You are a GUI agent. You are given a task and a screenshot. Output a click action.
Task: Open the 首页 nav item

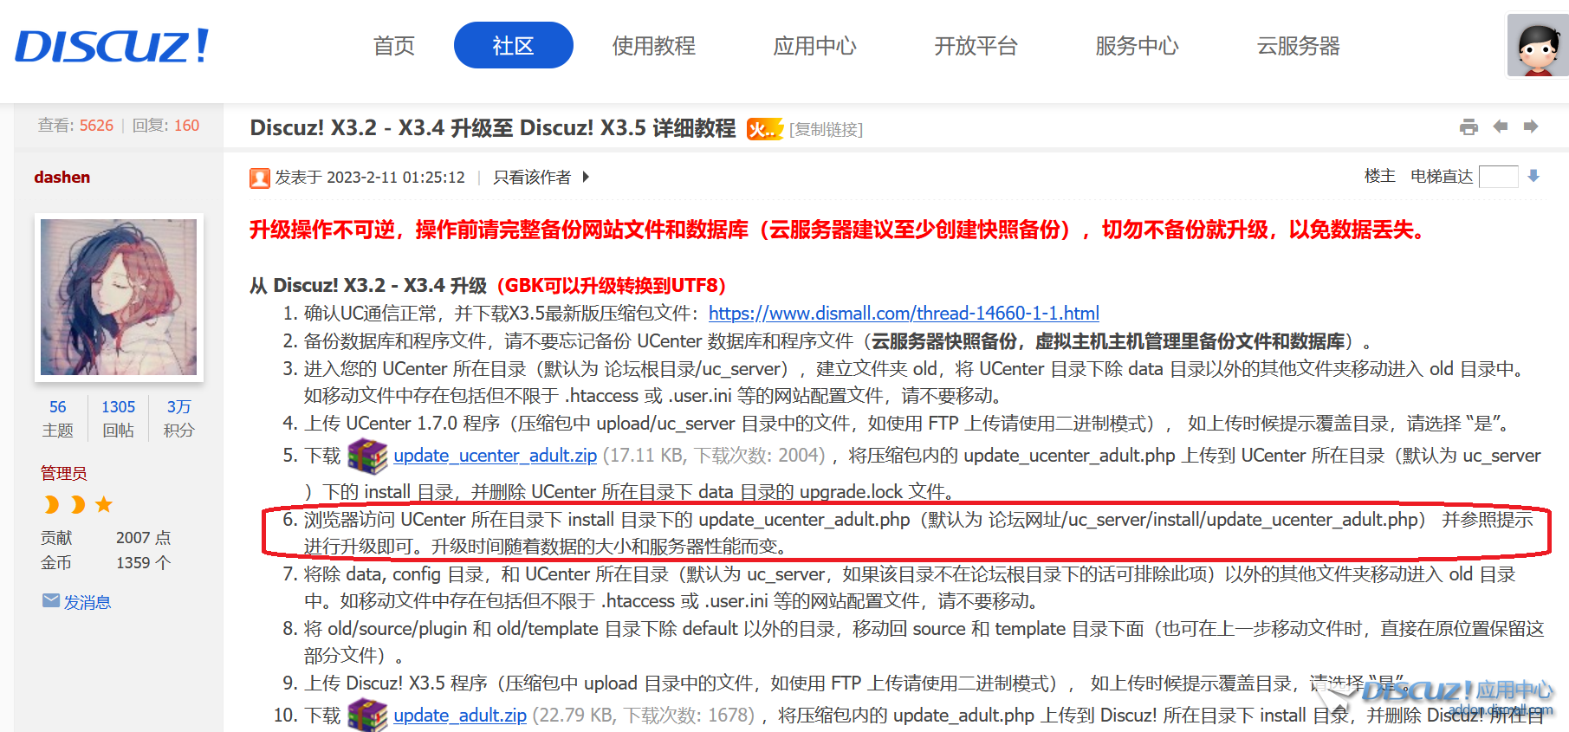click(x=394, y=46)
